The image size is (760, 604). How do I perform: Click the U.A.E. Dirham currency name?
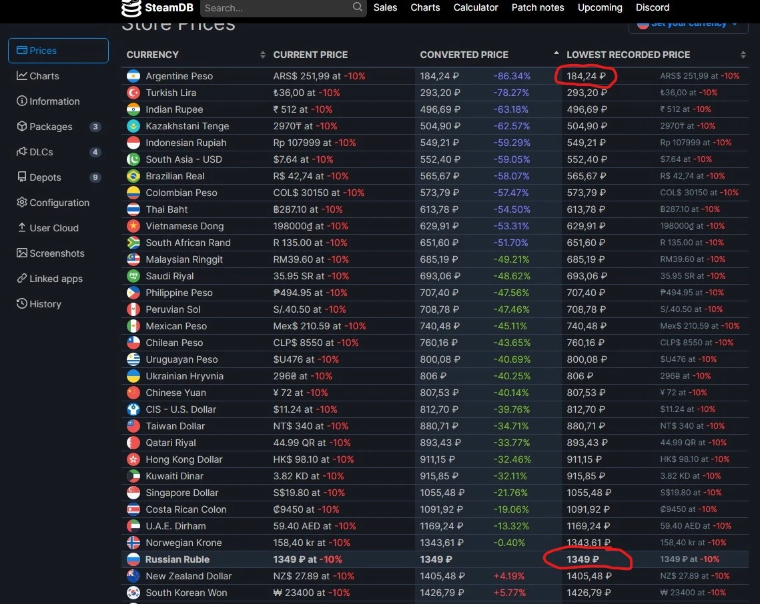pos(175,526)
